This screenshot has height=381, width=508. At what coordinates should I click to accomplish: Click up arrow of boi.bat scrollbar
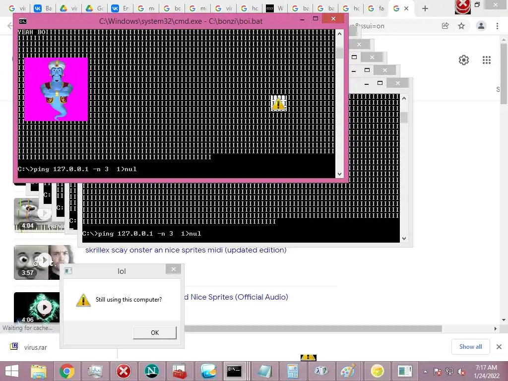coord(339,34)
